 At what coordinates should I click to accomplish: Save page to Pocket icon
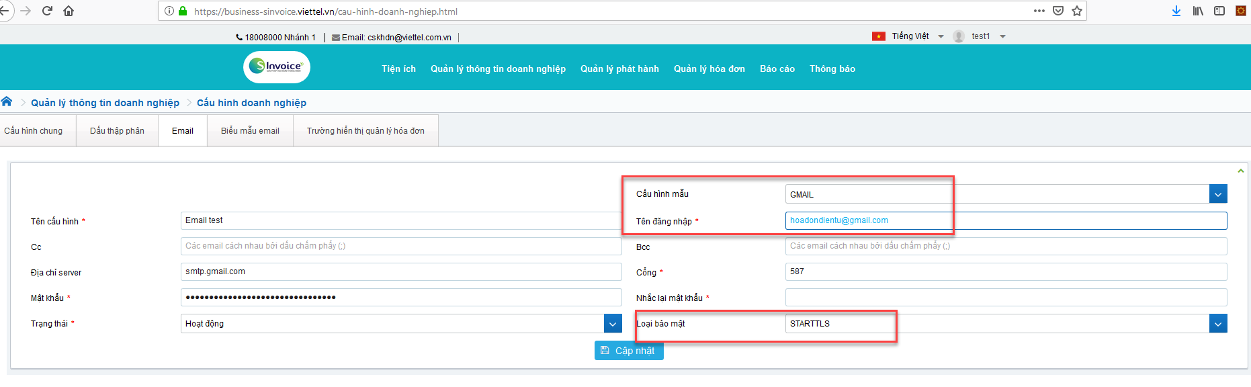1058,11
